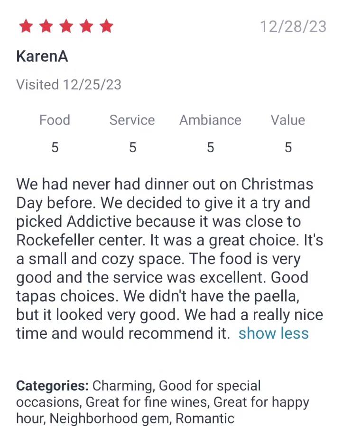Click the fourth red rating star
The image size is (343, 430).
coord(86,27)
